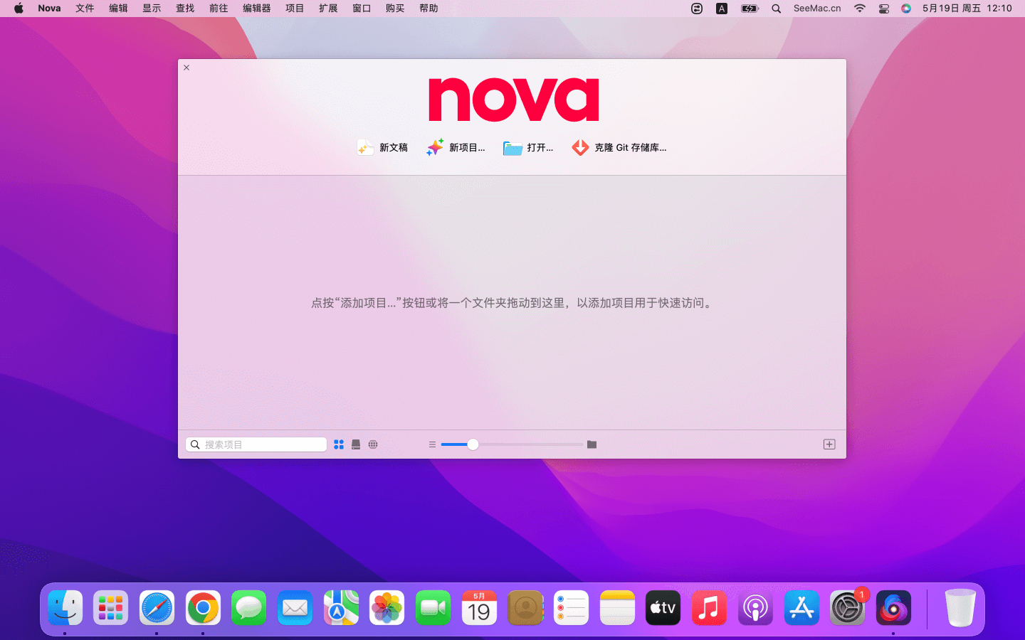Expand the 项目 menu
Viewport: 1025px width, 640px height.
click(x=295, y=9)
